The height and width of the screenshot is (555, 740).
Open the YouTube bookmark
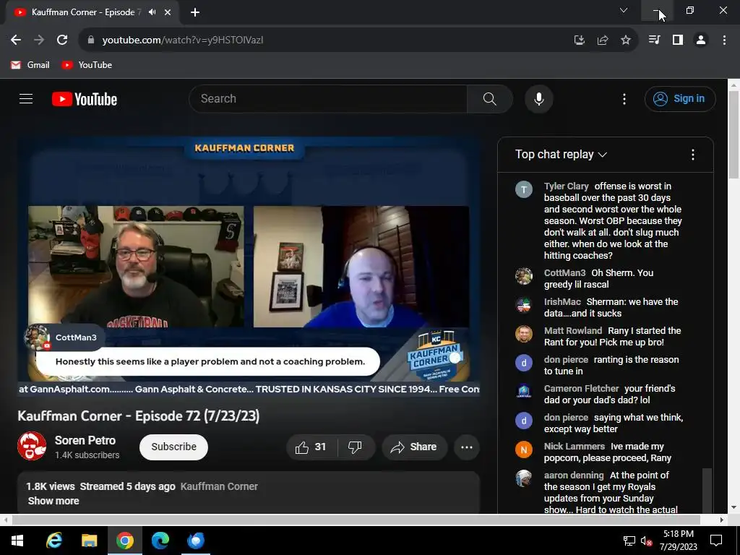click(87, 65)
